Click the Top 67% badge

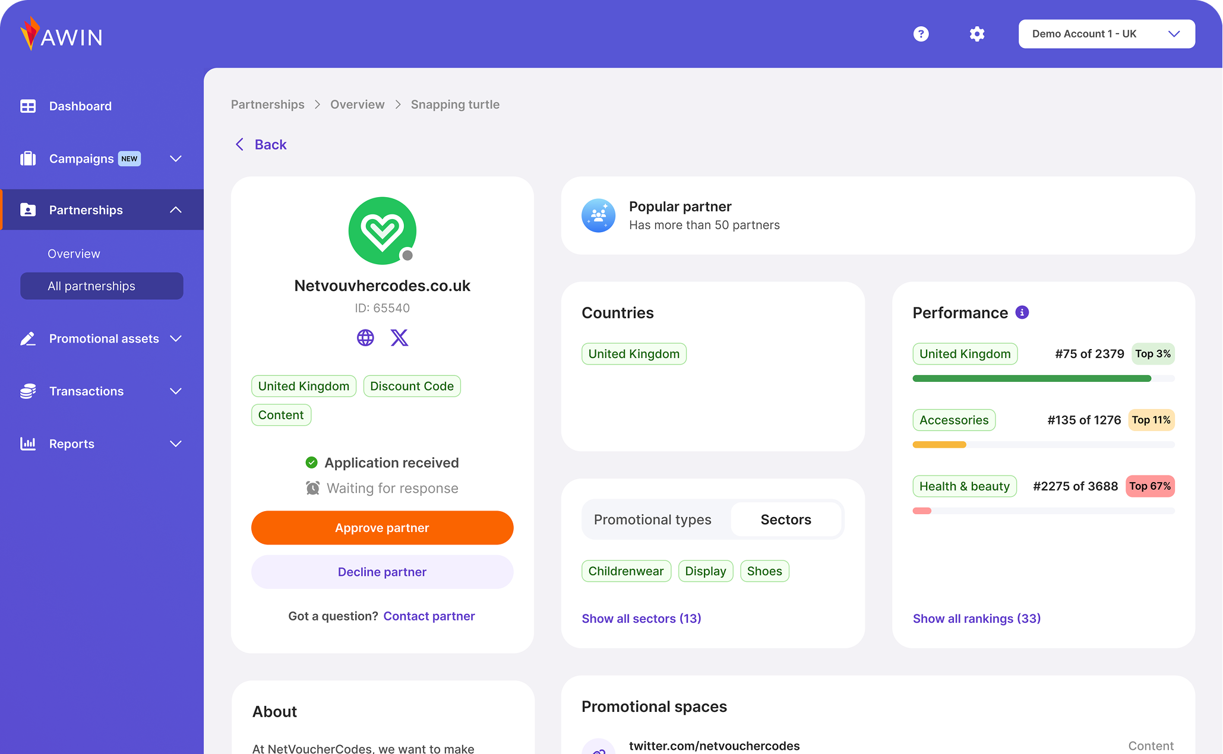tap(1150, 486)
